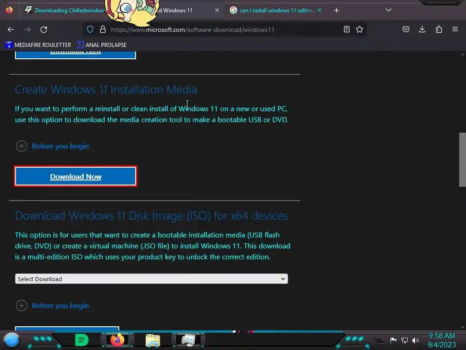Open MEDIAFIRE ROULETTER bookmark
The width and height of the screenshot is (466, 350).
38,45
